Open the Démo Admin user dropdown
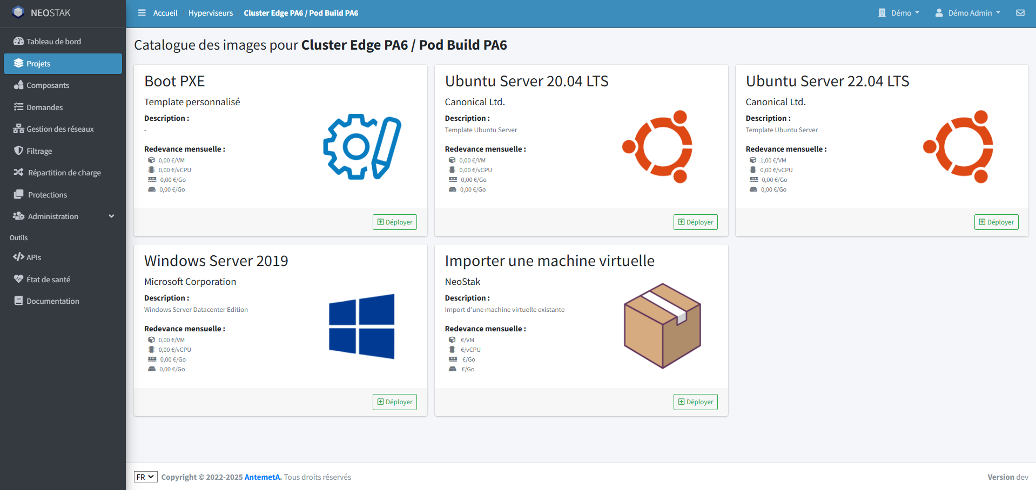1036x490 pixels. point(968,13)
